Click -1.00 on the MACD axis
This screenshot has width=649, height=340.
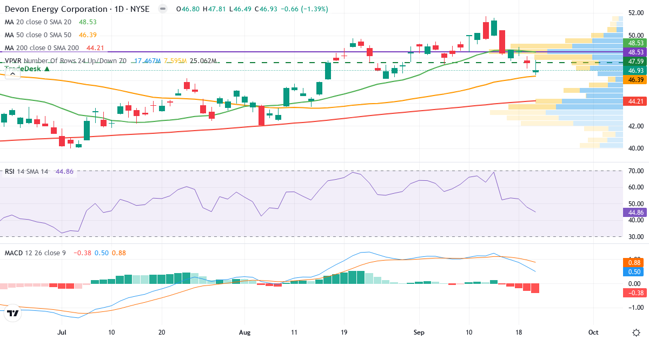(636, 308)
